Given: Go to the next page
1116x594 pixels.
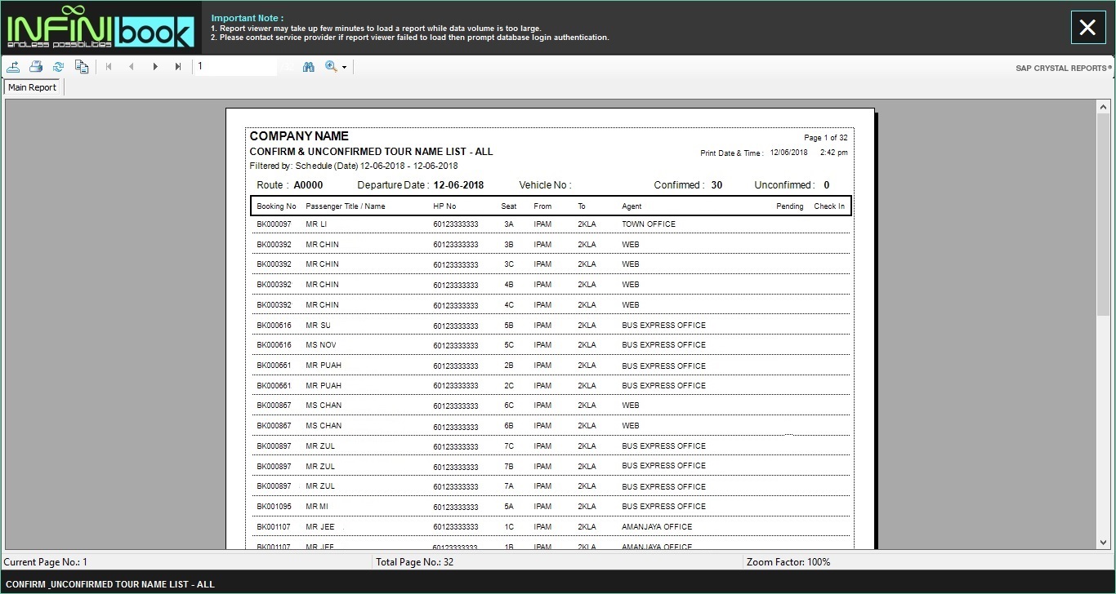Looking at the screenshot, I should tap(155, 67).
